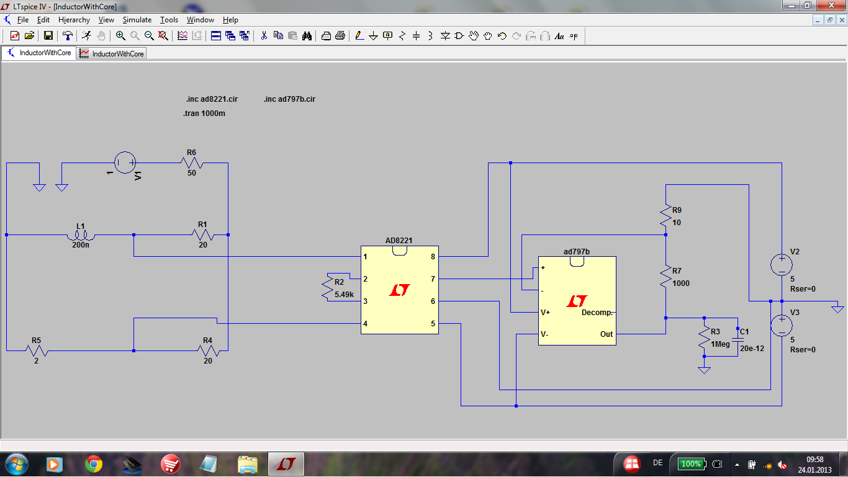Open the View menu

(x=106, y=20)
